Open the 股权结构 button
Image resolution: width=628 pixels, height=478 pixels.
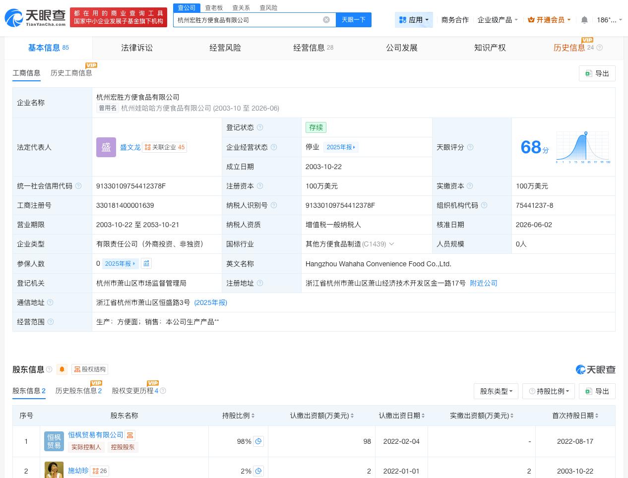pyautogui.click(x=90, y=369)
